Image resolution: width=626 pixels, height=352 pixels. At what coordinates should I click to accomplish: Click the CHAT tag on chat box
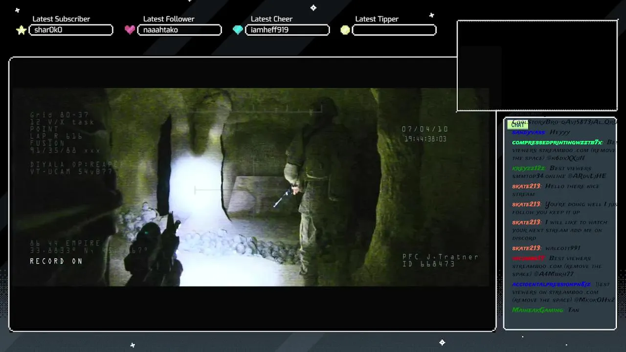pos(518,125)
